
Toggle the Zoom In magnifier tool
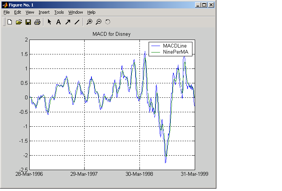coord(89,22)
